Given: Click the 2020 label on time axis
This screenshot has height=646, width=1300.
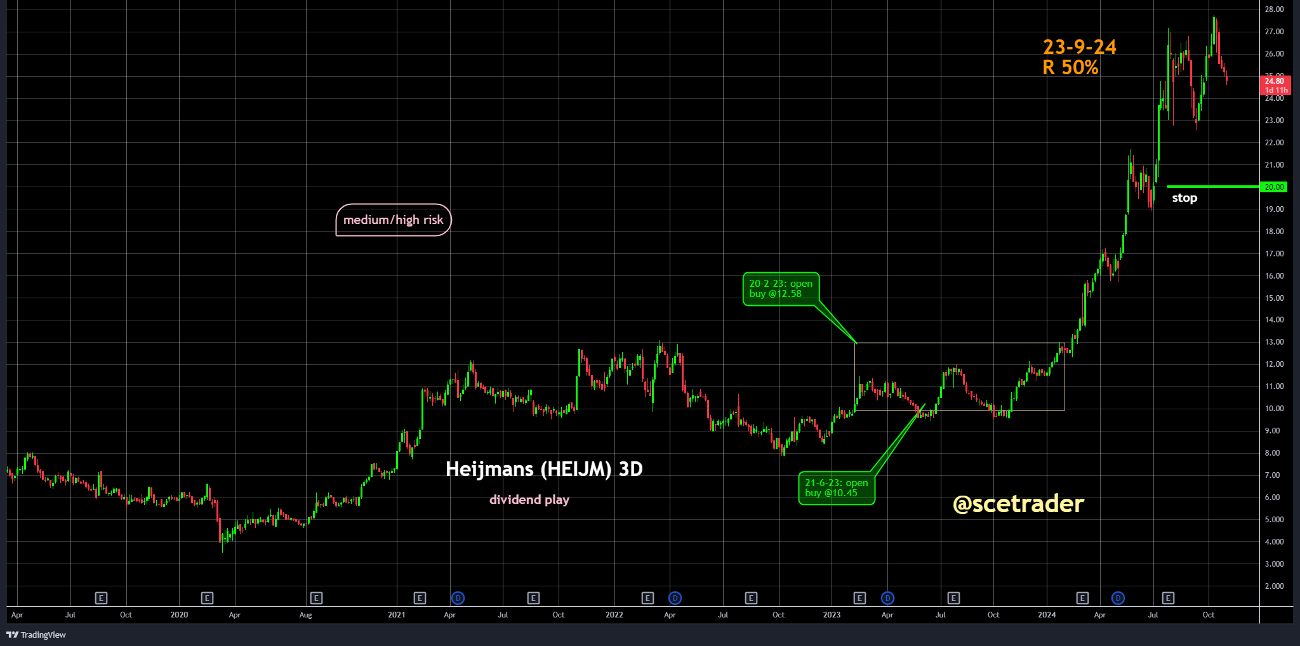Looking at the screenshot, I should tap(179, 615).
